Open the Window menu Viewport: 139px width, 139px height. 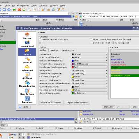[54, 6]
